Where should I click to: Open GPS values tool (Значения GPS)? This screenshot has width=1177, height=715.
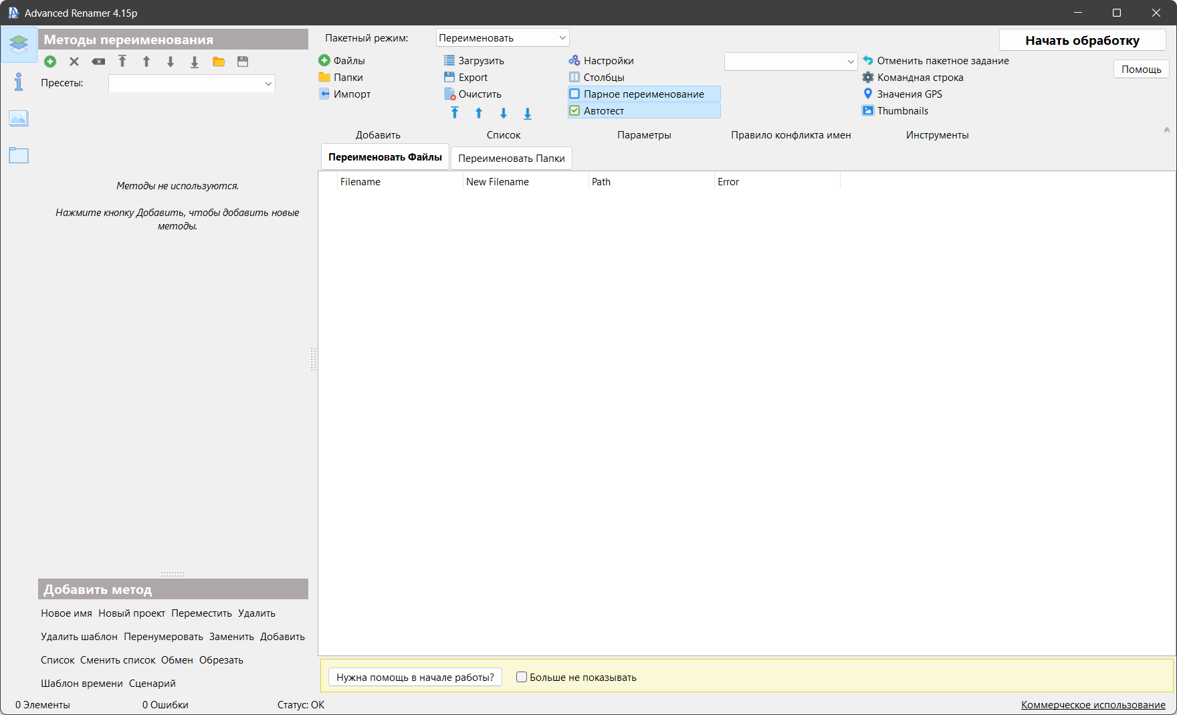(909, 94)
